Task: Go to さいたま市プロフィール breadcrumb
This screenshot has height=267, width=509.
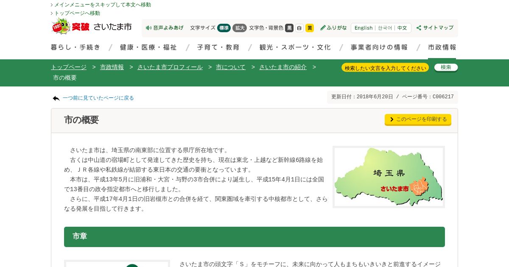Action: (x=170, y=67)
